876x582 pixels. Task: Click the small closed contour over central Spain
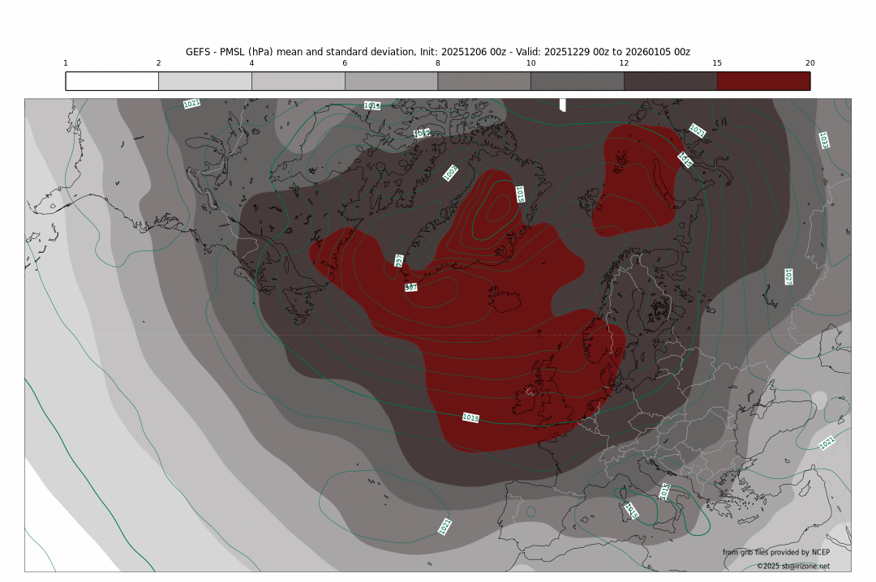530,511
